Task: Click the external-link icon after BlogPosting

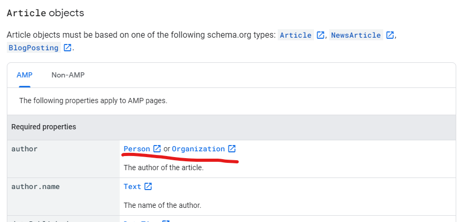Action: (67, 48)
